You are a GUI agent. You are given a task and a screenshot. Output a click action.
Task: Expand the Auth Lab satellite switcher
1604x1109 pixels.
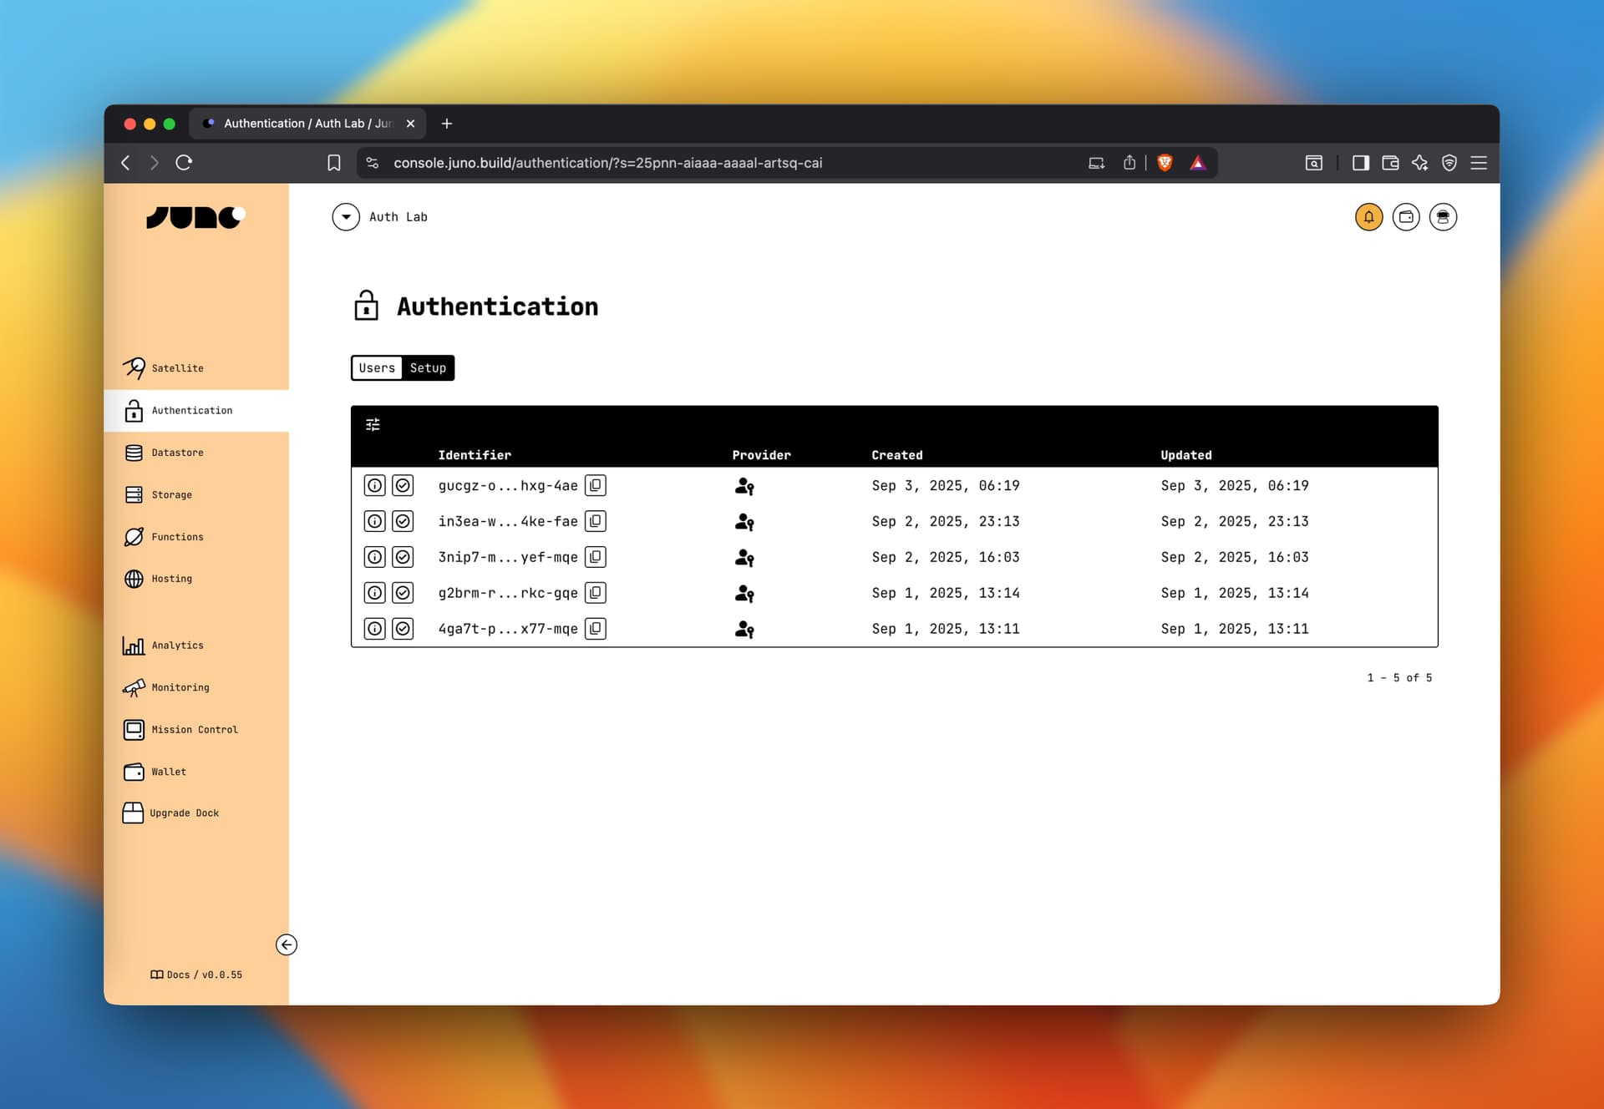coord(346,217)
